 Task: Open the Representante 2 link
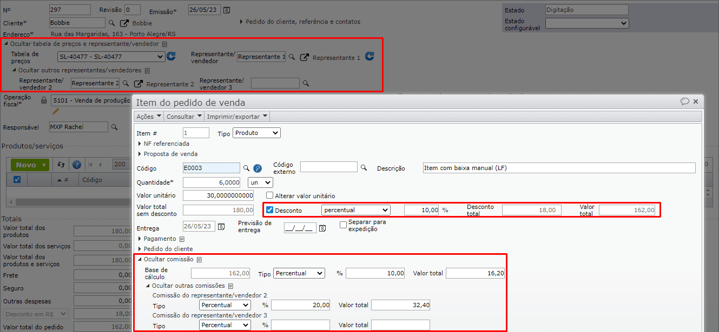[170, 84]
